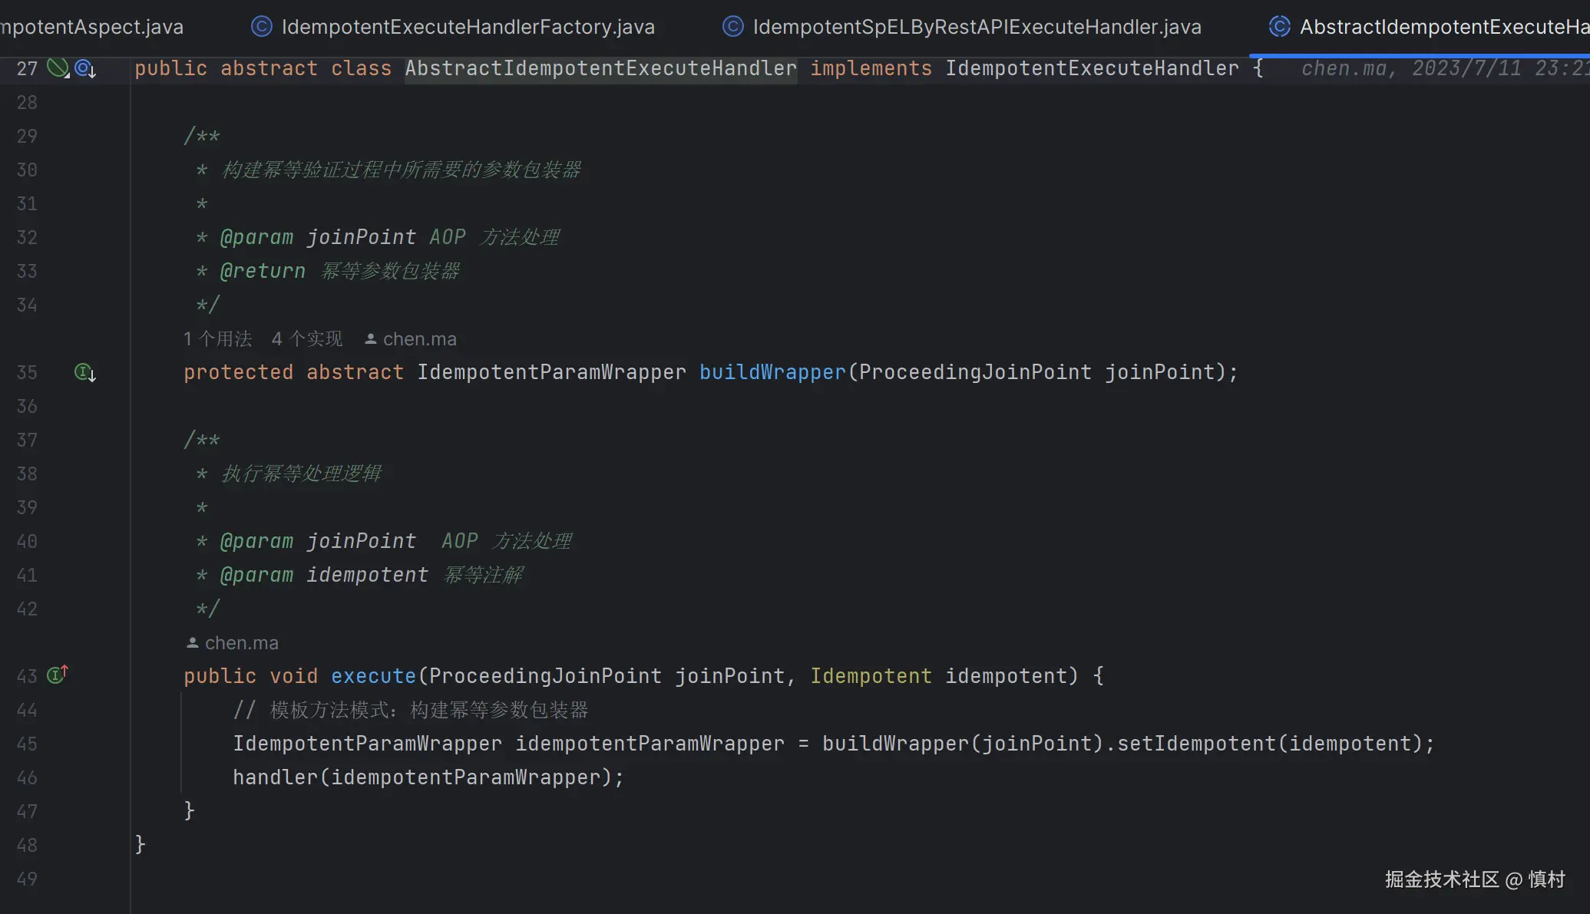Viewport: 1590px width, 914px height.
Task: Click line number 45 in the gutter
Action: click(27, 744)
